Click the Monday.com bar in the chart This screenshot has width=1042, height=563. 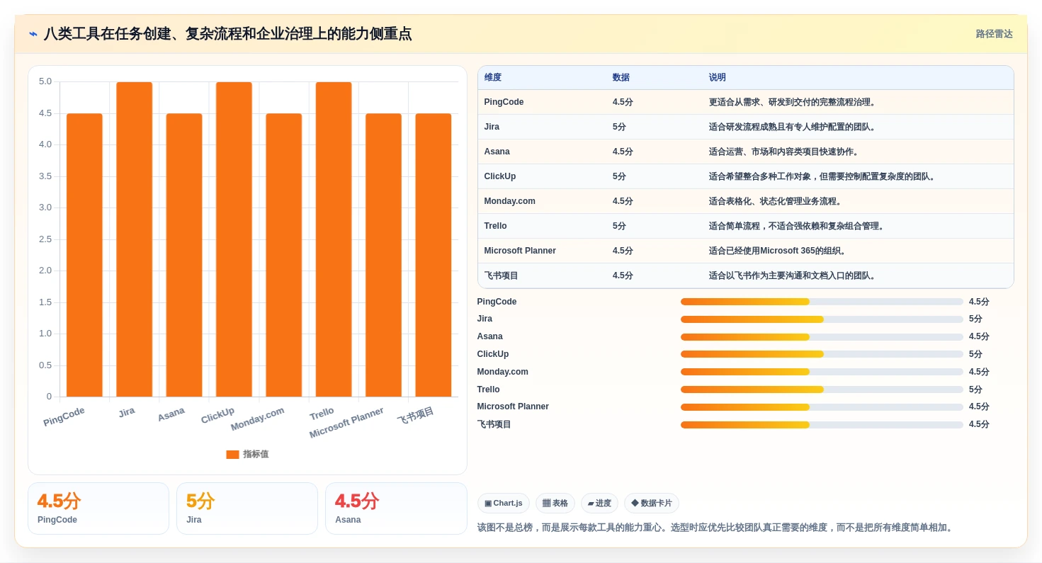click(x=284, y=255)
